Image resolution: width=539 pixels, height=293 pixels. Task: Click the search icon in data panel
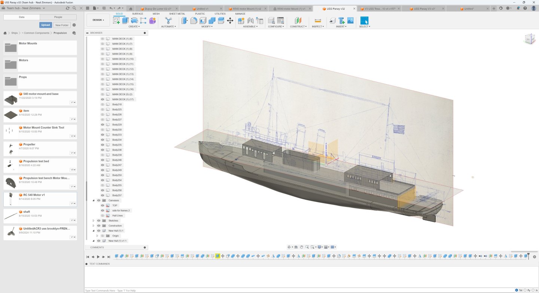pos(74,8)
